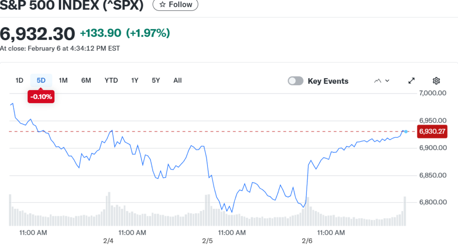Click the 7,000.00 axis label
The height and width of the screenshot is (245, 458).
pos(433,93)
